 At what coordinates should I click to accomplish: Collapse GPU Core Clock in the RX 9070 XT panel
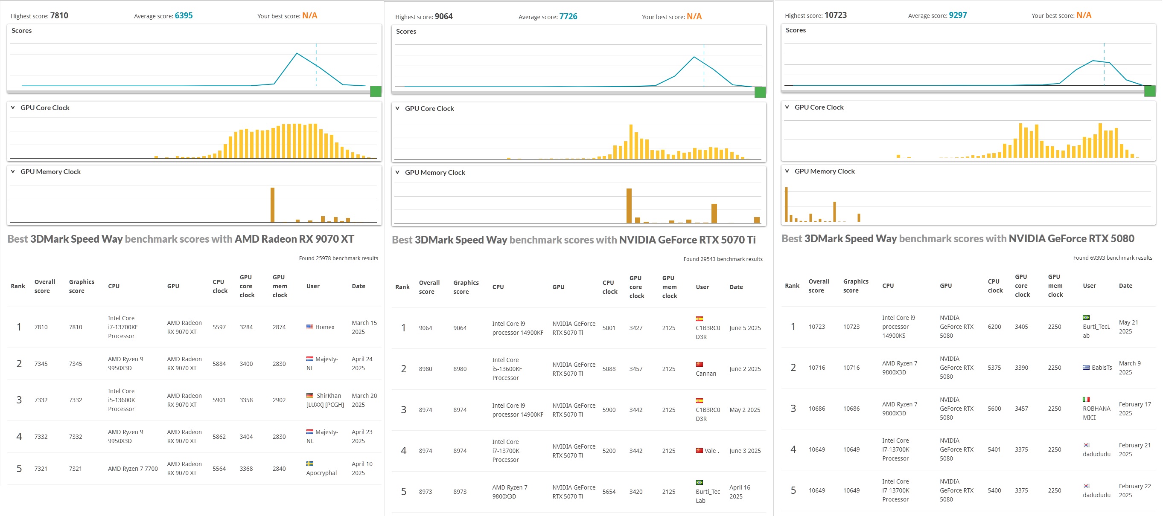pyautogui.click(x=13, y=108)
